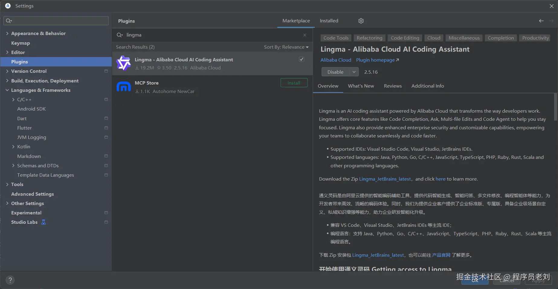Click the MCP Store plugin icon
This screenshot has width=558, height=289.
tap(124, 87)
